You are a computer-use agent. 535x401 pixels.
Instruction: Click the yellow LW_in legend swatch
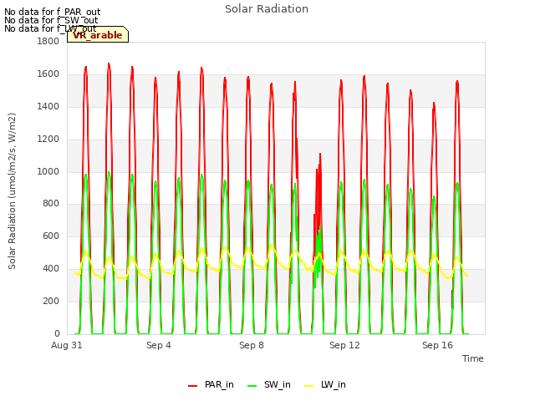(308, 386)
